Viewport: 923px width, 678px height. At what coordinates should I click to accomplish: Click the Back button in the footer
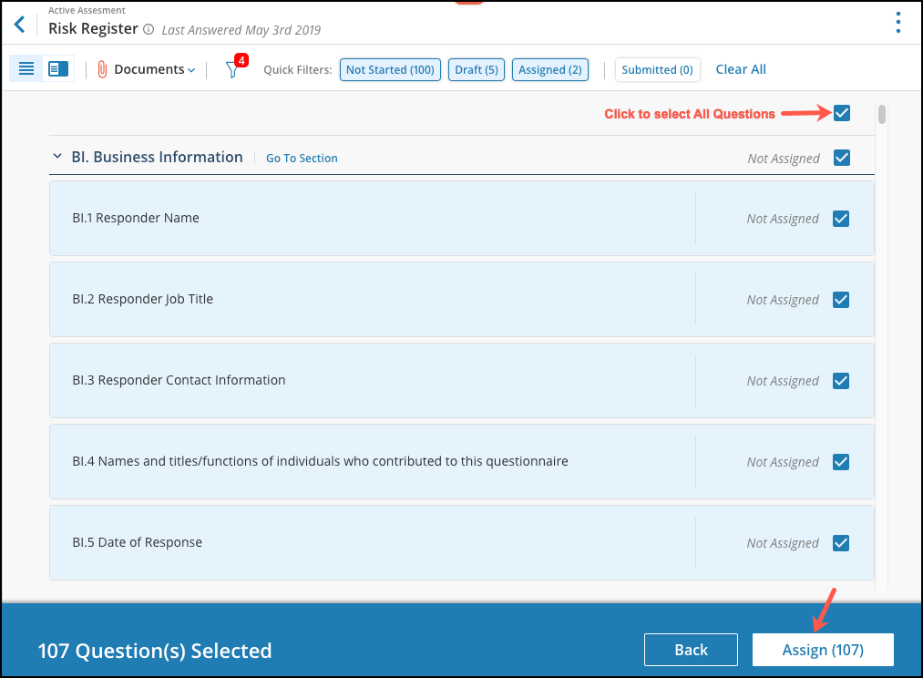pos(691,650)
